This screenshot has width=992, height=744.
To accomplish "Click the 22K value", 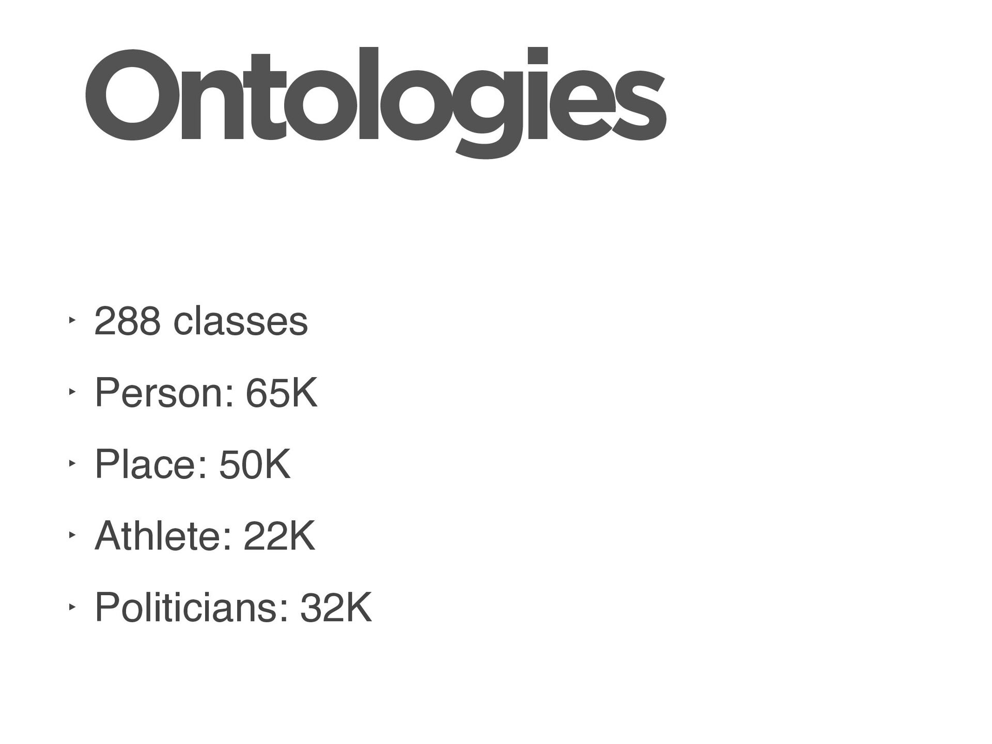I will (x=280, y=536).
